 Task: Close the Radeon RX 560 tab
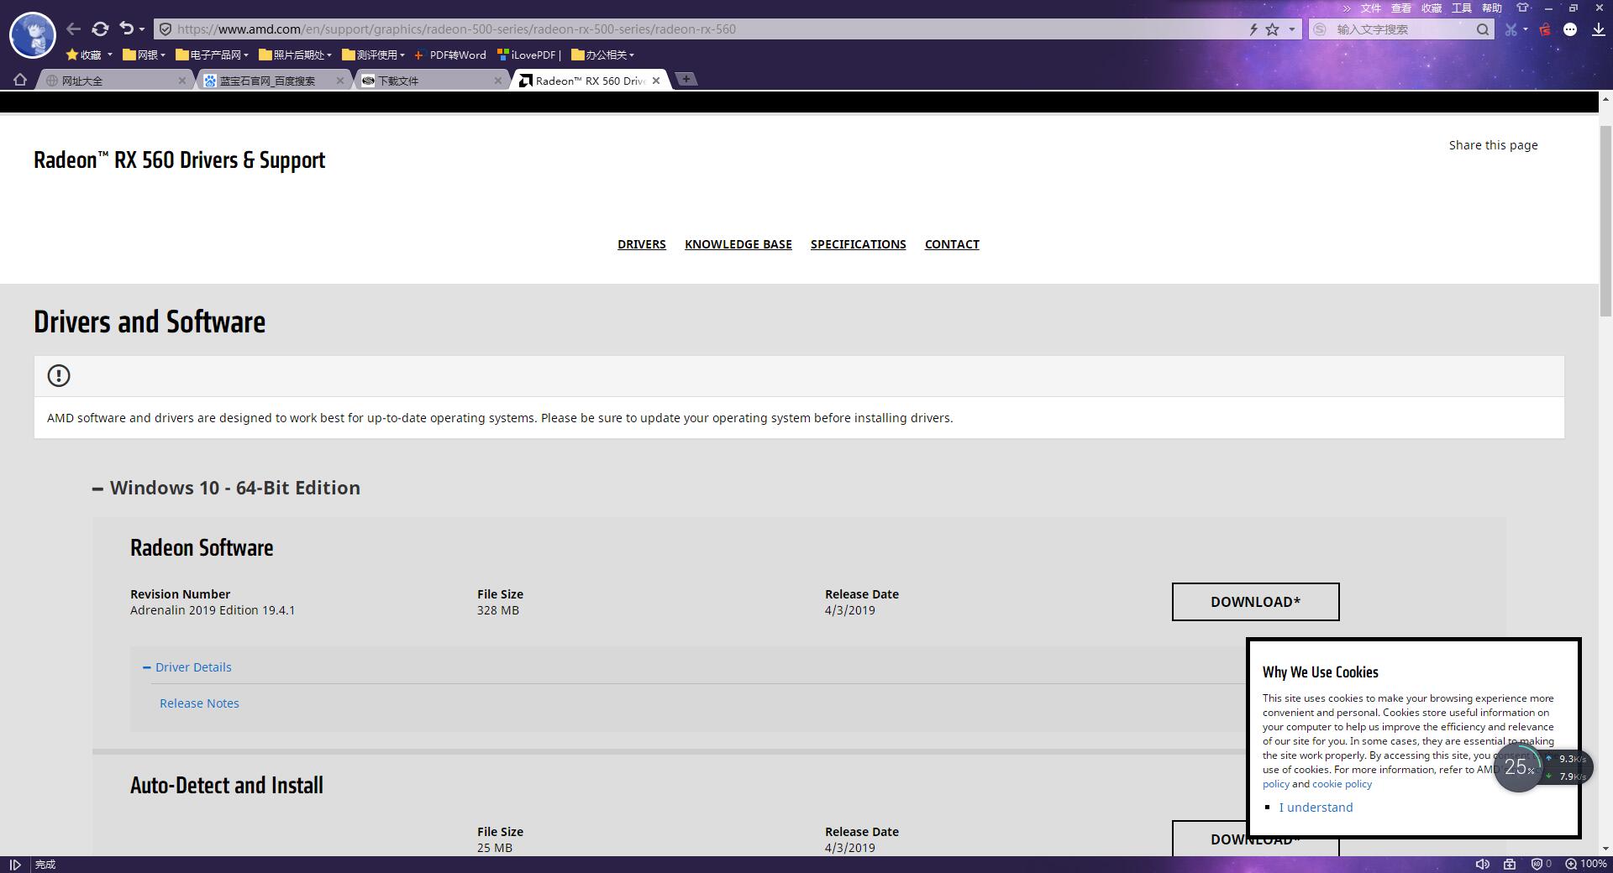(x=656, y=81)
